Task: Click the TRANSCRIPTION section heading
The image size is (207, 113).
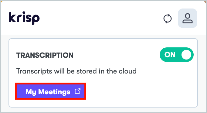Action: point(45,55)
